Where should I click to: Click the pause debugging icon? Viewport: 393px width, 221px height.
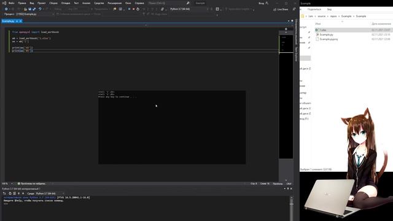pyautogui.click(x=129, y=9)
